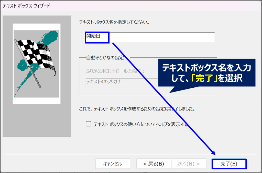Click the blue arrowhead pointing to 完了
Image resolution: width=262 pixels, height=173 pixels.
[x=214, y=153]
